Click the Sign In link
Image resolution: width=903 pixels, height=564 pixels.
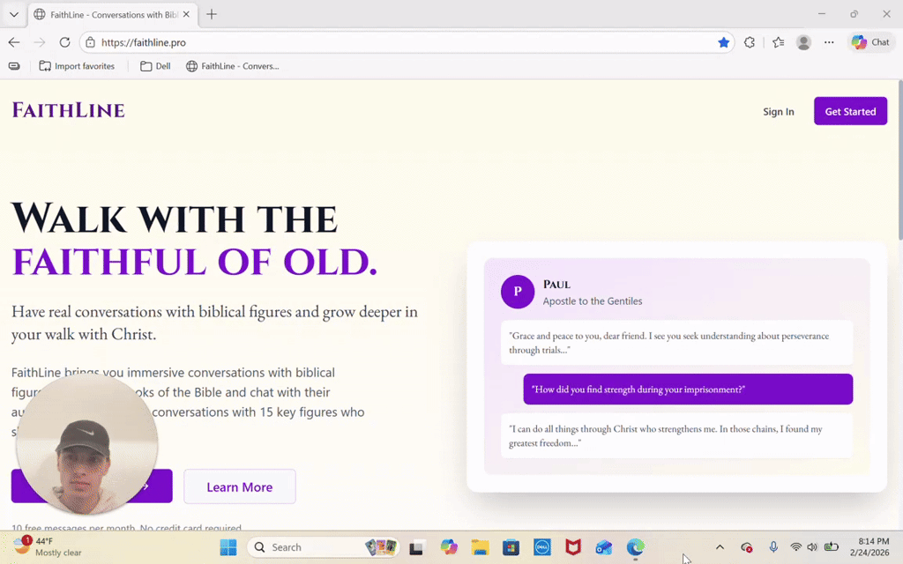[778, 112]
